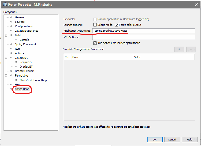Click the bullet icon beside Spring Framework
Image resolution: width=201 pixels, height=146 pixels.
[x=11, y=44]
